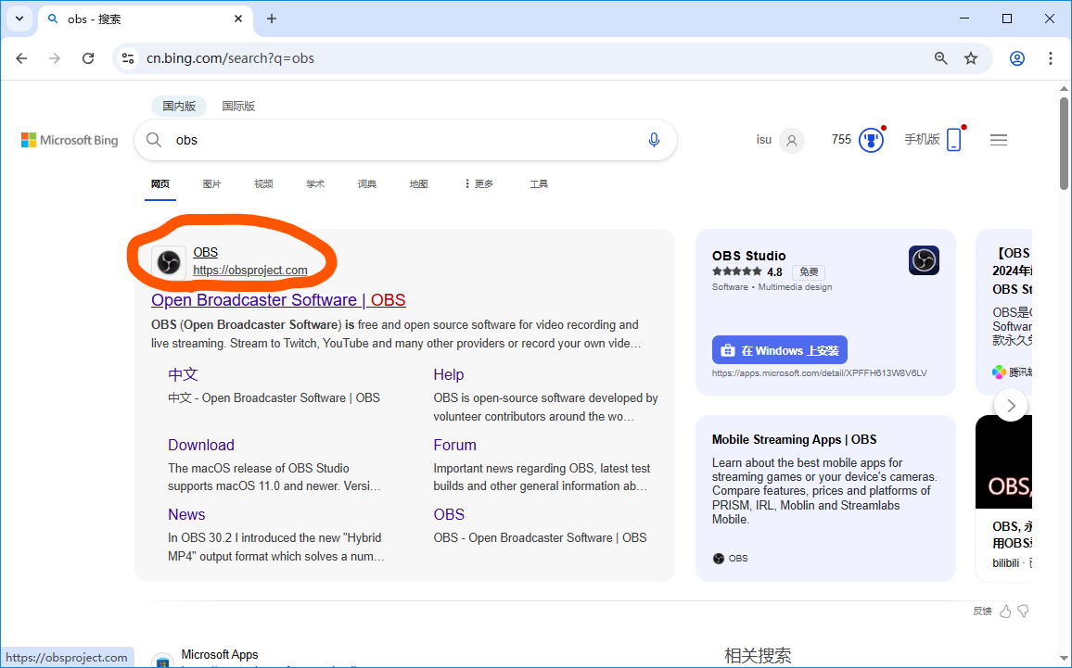
Task: Switch to 国内版 search mode
Action: pos(179,106)
